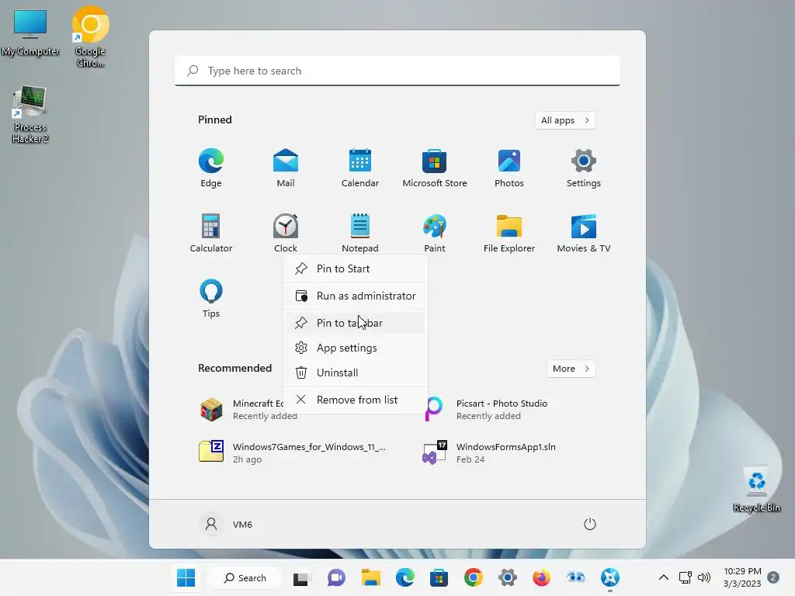Image resolution: width=795 pixels, height=596 pixels.
Task: Launch Calendar from pinned apps
Action: [360, 168]
